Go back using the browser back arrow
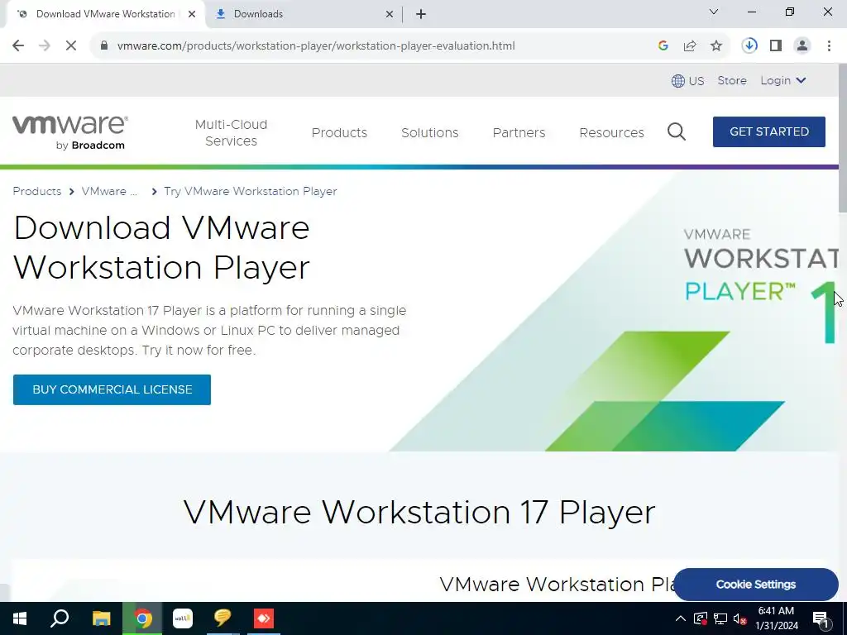This screenshot has height=635, width=847. click(18, 46)
